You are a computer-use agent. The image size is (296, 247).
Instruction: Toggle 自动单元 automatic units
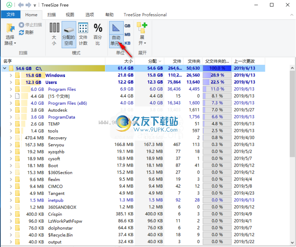[116, 34]
